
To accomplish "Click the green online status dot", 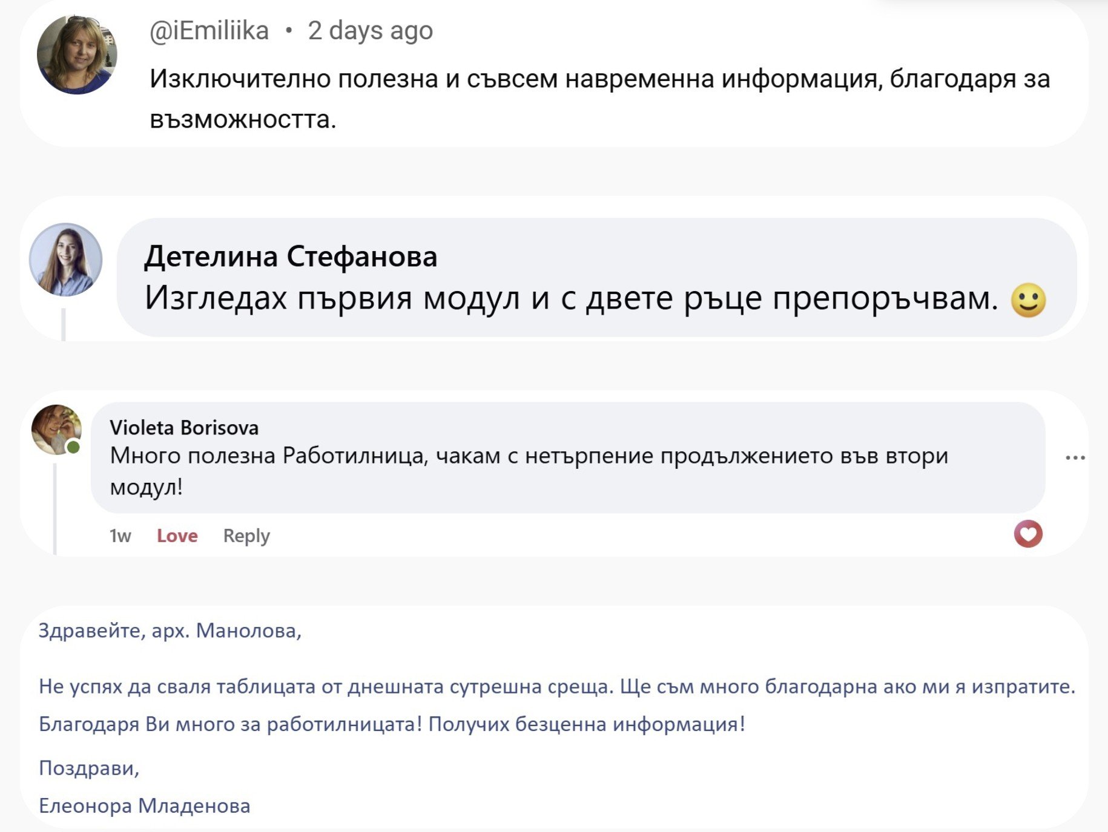I will [73, 447].
